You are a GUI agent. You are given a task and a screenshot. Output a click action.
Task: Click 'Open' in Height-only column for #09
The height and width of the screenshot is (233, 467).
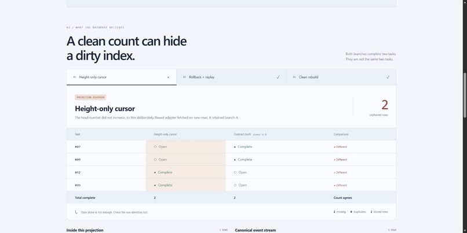click(160, 160)
